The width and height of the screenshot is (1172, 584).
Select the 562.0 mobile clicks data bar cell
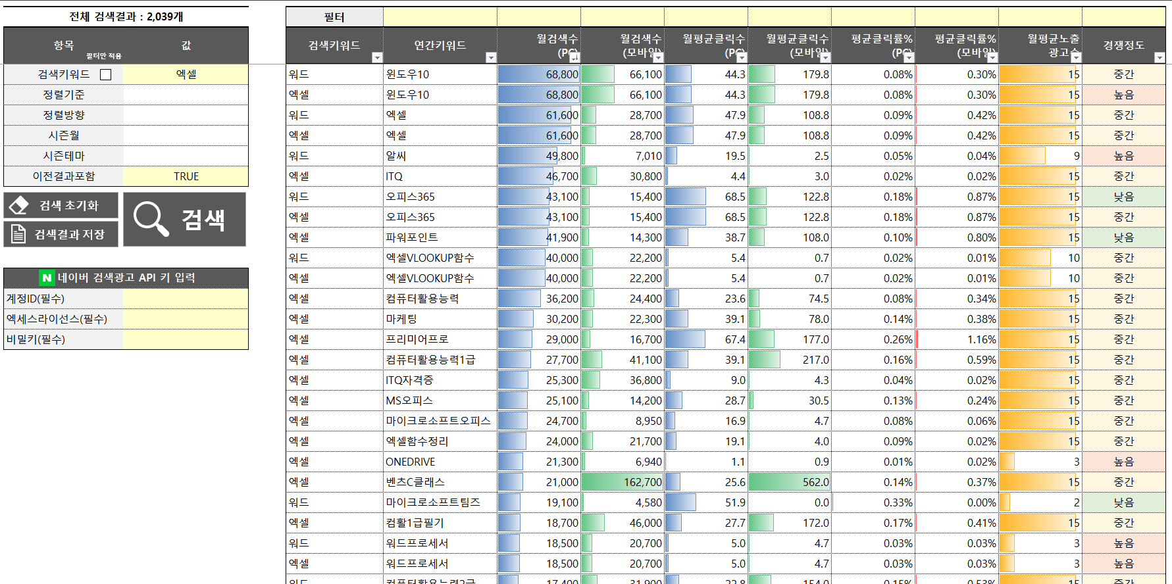790,482
